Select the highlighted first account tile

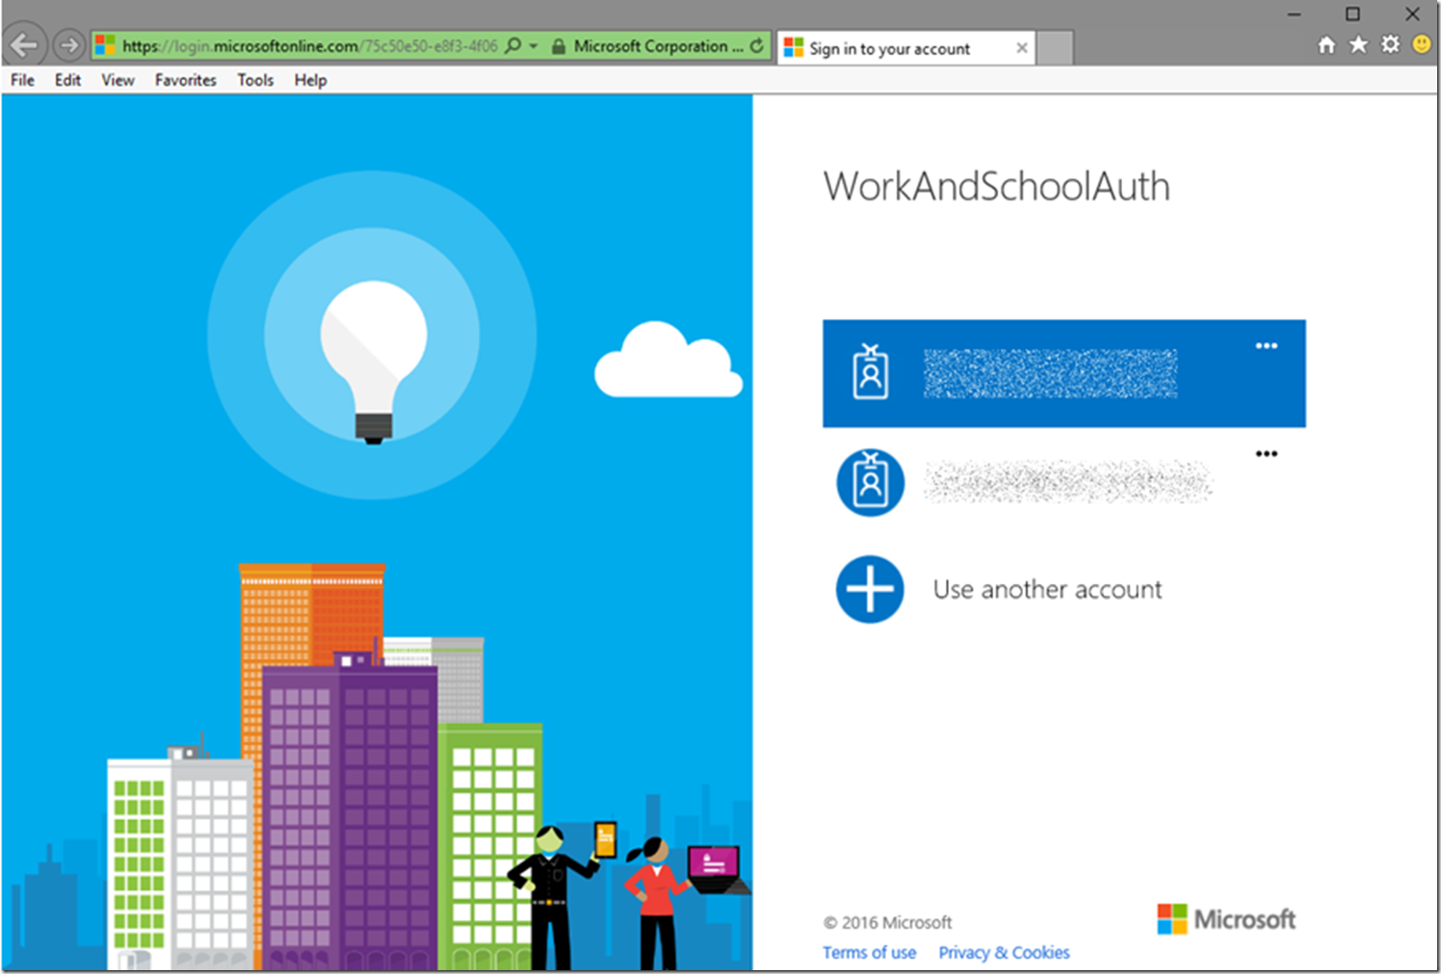coord(1063,373)
